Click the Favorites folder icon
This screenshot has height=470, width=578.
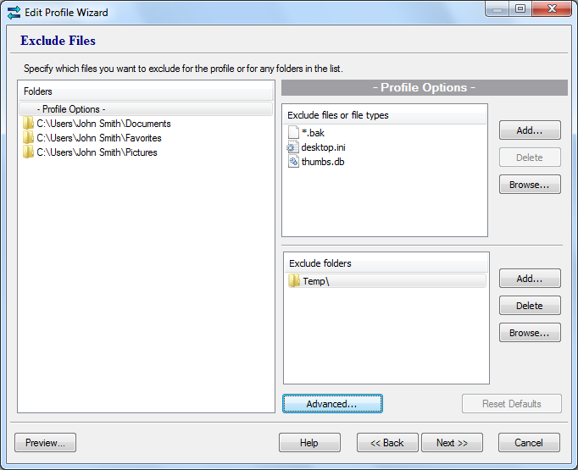pos(29,138)
